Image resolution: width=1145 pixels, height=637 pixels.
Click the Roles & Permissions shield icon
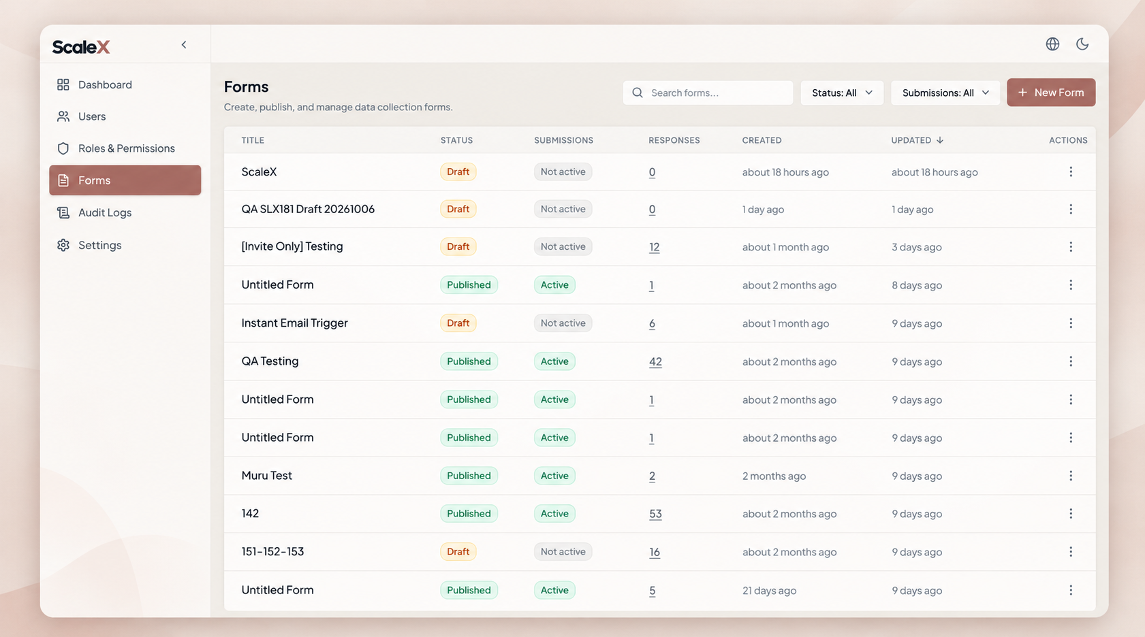[x=63, y=148]
